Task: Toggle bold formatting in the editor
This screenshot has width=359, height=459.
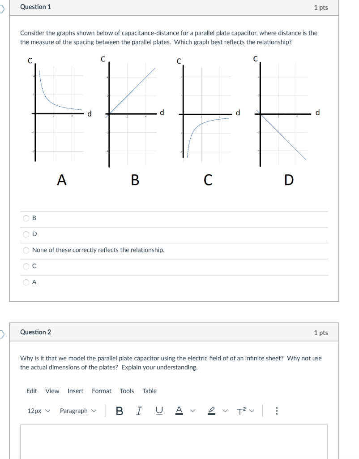Action: [x=119, y=411]
